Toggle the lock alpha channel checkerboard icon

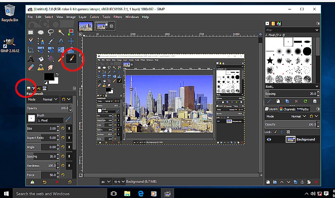288,131
